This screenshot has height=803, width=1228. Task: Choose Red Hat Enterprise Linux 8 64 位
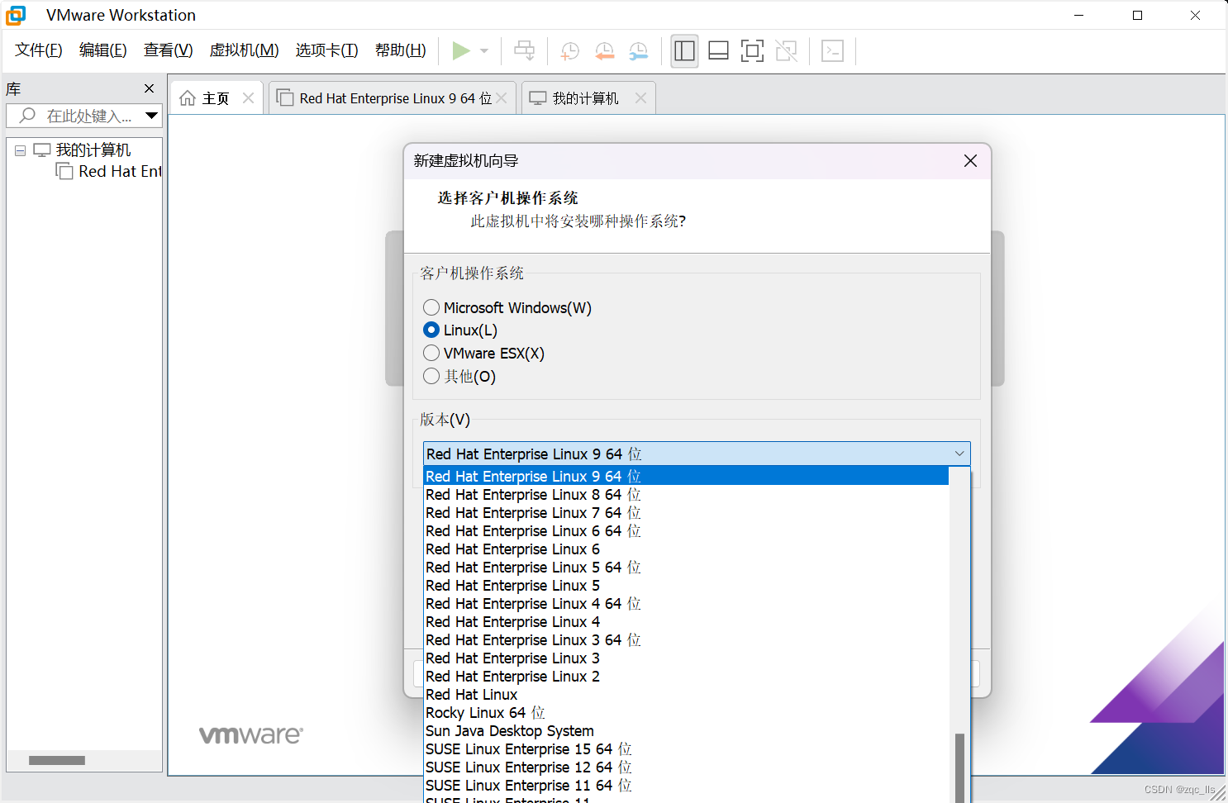point(686,495)
